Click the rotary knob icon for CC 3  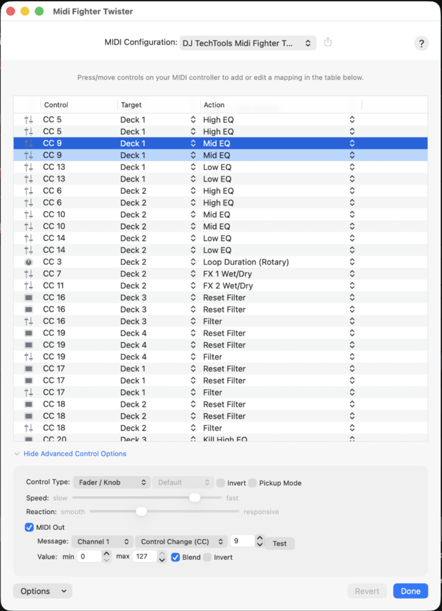coord(28,262)
